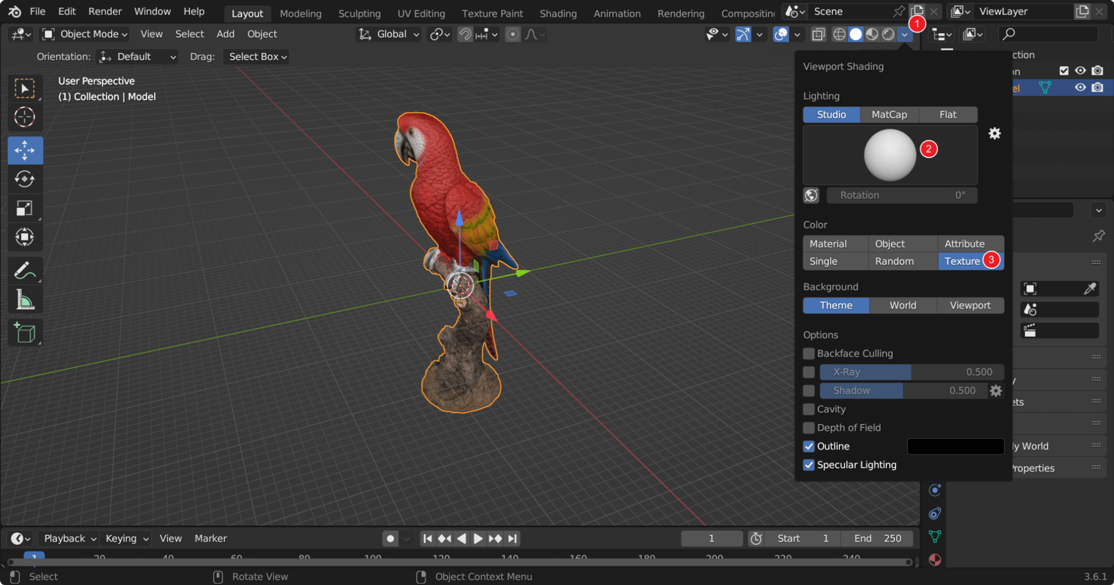
Task: Pick the Scale tool
Action: pos(25,208)
